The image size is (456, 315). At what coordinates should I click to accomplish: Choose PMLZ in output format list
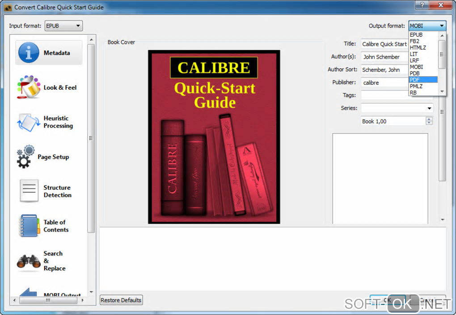(423, 86)
